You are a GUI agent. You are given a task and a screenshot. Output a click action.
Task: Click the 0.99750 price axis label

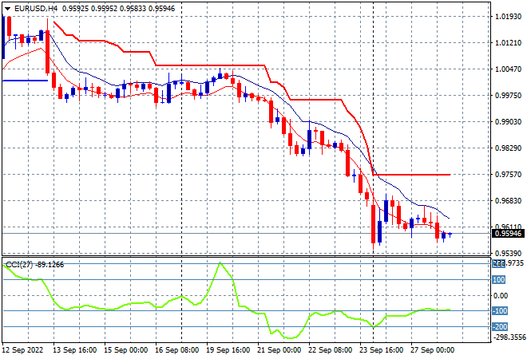(x=508, y=96)
